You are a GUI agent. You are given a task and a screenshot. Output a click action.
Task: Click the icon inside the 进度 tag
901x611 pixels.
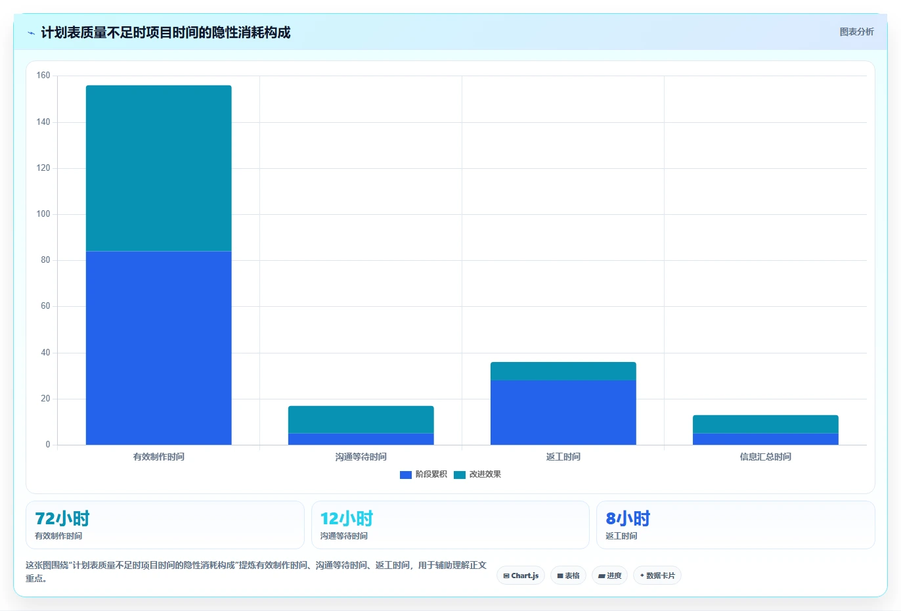point(602,576)
